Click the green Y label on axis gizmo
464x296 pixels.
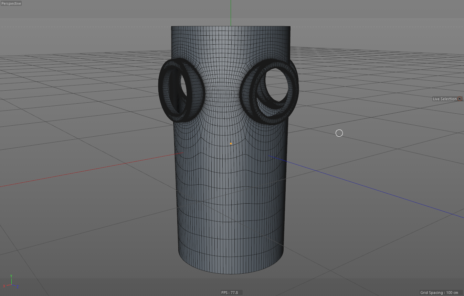point(11,276)
